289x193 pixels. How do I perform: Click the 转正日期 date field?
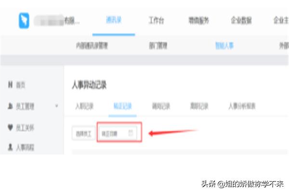click(x=118, y=133)
